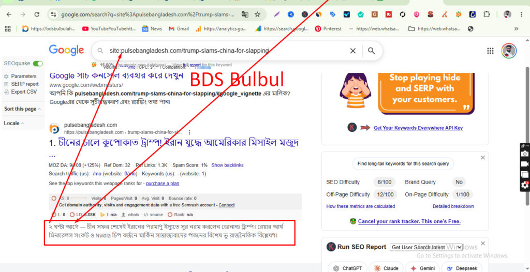This screenshot has width=530, height=272.
Task: Toggle the SEOquake switch off
Action: click(38, 64)
